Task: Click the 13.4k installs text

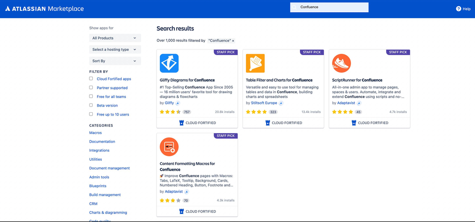Action: point(311,112)
